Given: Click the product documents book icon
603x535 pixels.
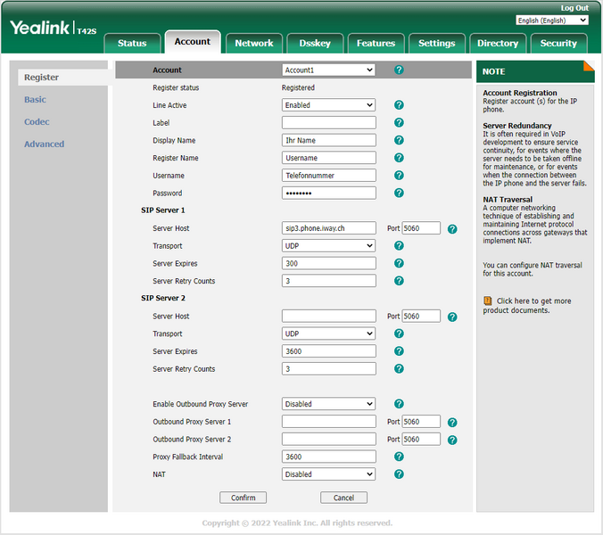Looking at the screenshot, I should click(x=488, y=301).
